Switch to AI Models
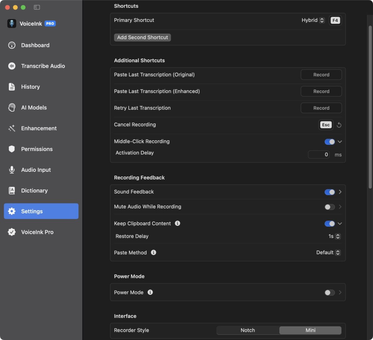Screen dimensions: 373x340 coord(41,108)
